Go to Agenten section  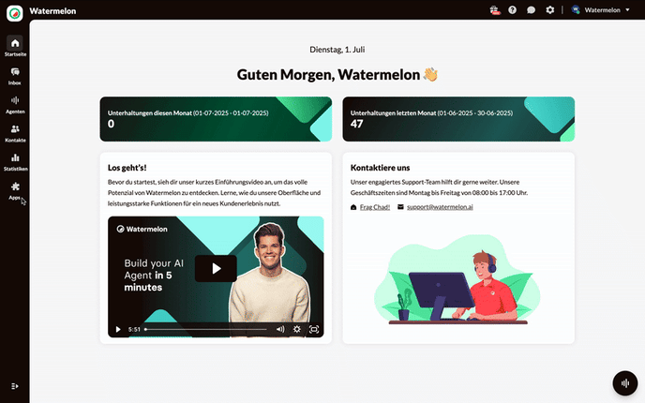tap(15, 105)
